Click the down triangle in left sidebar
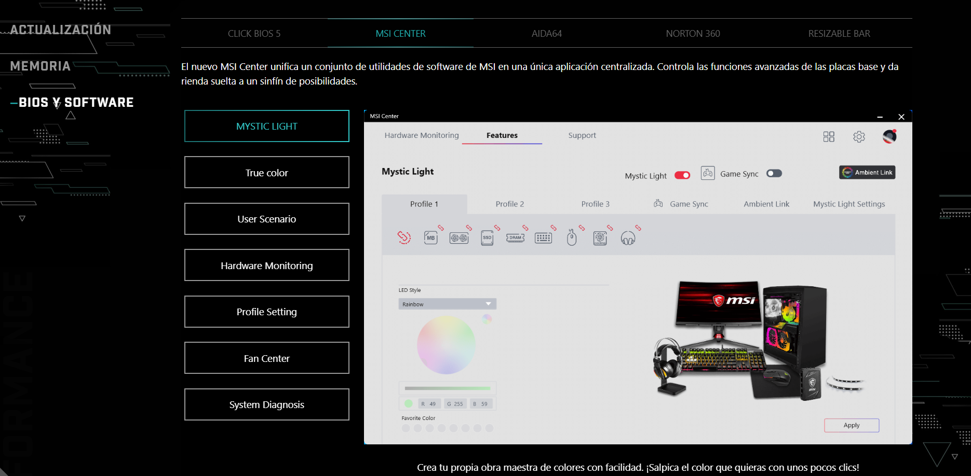This screenshot has width=971, height=476. click(22, 218)
